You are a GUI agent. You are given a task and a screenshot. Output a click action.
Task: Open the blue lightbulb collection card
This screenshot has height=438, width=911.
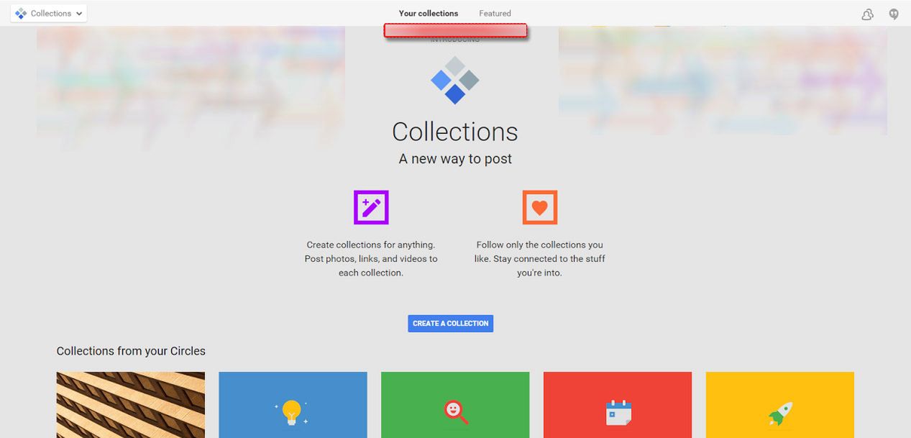click(293, 405)
